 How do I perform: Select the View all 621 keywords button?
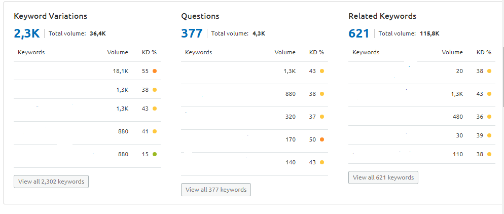(383, 177)
